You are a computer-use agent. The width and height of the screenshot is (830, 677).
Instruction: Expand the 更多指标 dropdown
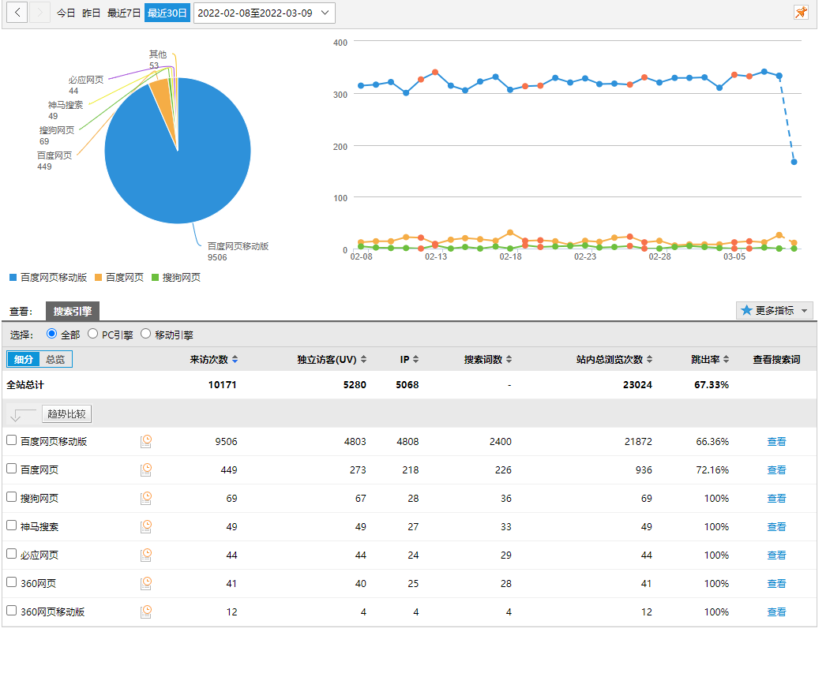[x=774, y=311]
